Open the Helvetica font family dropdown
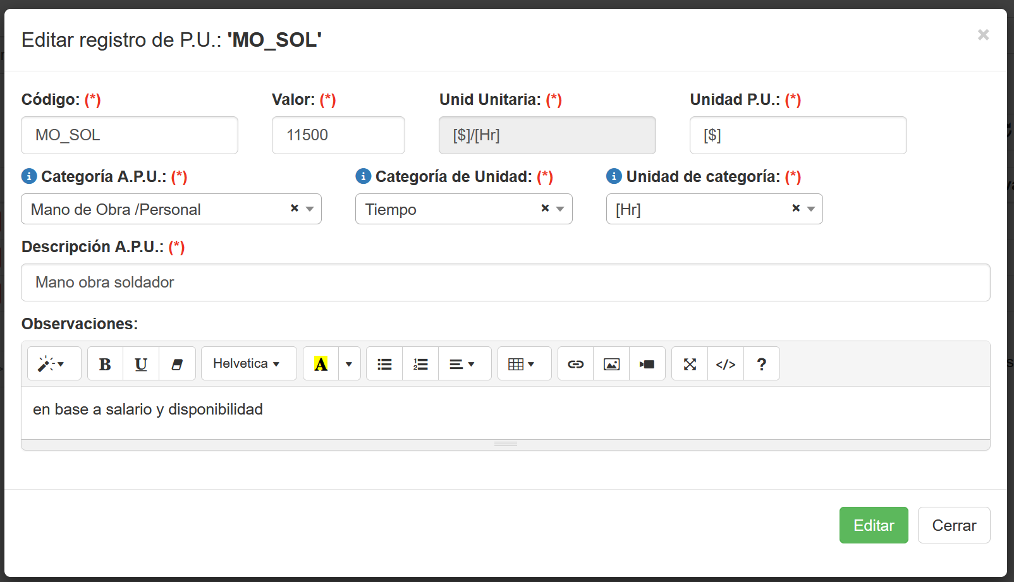The width and height of the screenshot is (1014, 582). coord(248,364)
